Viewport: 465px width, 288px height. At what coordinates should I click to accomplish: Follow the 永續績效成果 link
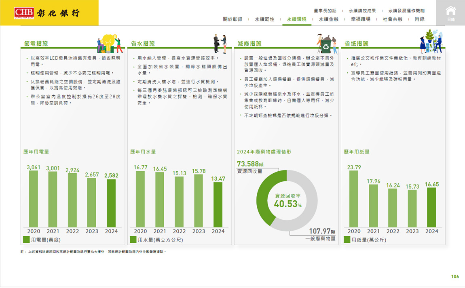coord(362,11)
